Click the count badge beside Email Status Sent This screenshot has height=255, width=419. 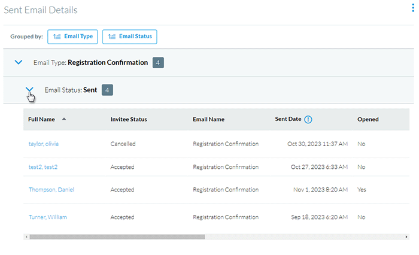click(x=107, y=90)
